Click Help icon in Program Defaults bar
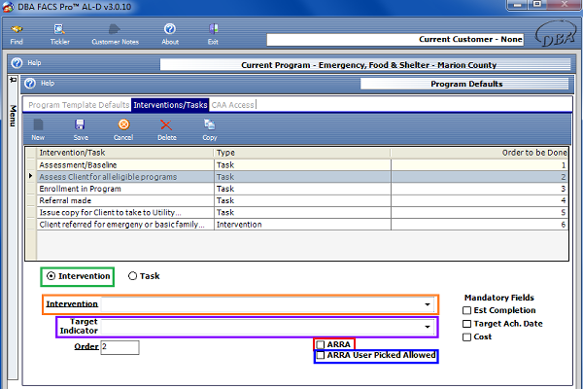This screenshot has width=583, height=389. click(30, 84)
